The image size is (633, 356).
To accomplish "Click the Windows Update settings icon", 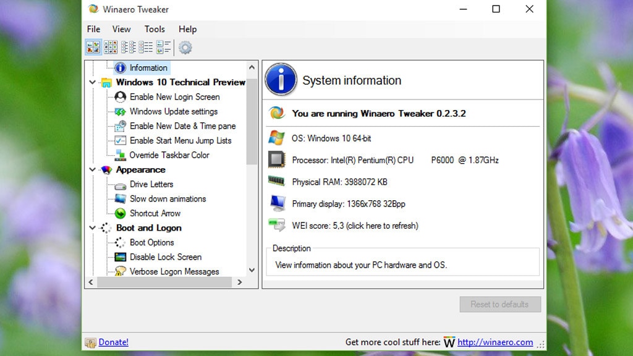I will (x=121, y=111).
